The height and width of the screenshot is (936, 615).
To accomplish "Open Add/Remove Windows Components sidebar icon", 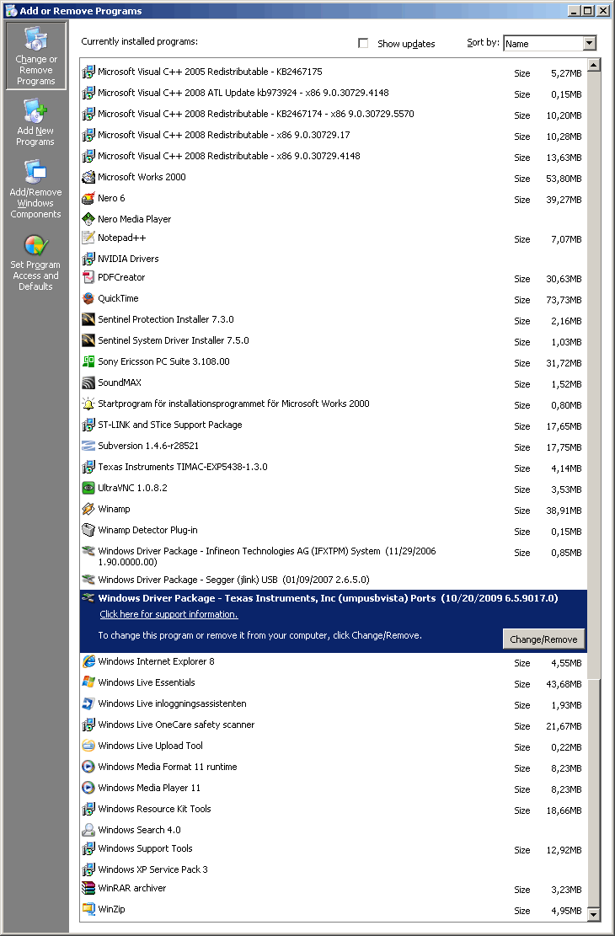I will (x=35, y=190).
